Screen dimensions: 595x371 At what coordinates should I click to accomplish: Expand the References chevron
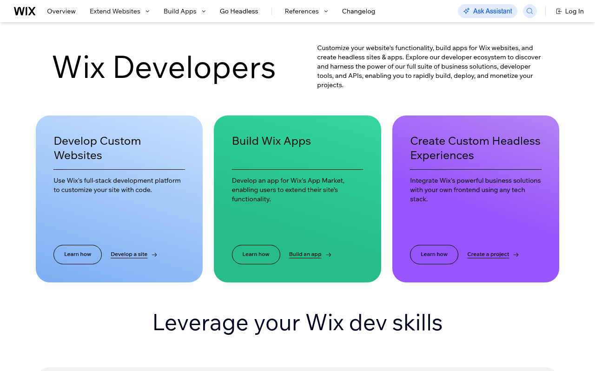(326, 11)
